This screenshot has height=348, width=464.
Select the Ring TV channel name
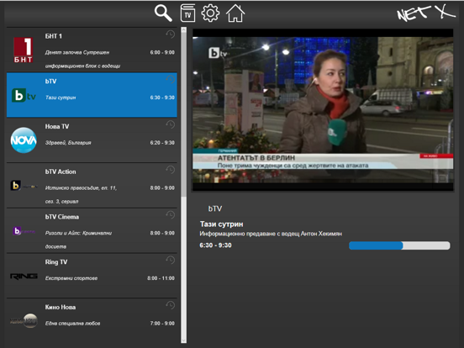pos(56,262)
